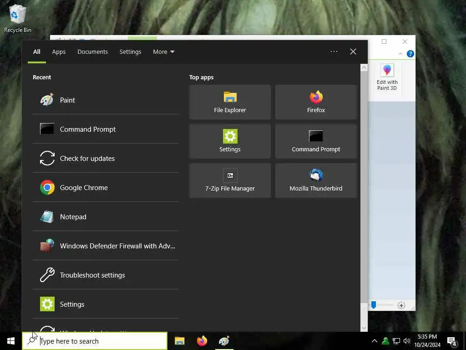This screenshot has height=350, width=466.
Task: Click the Paint zoom slider handle
Action: point(374,305)
